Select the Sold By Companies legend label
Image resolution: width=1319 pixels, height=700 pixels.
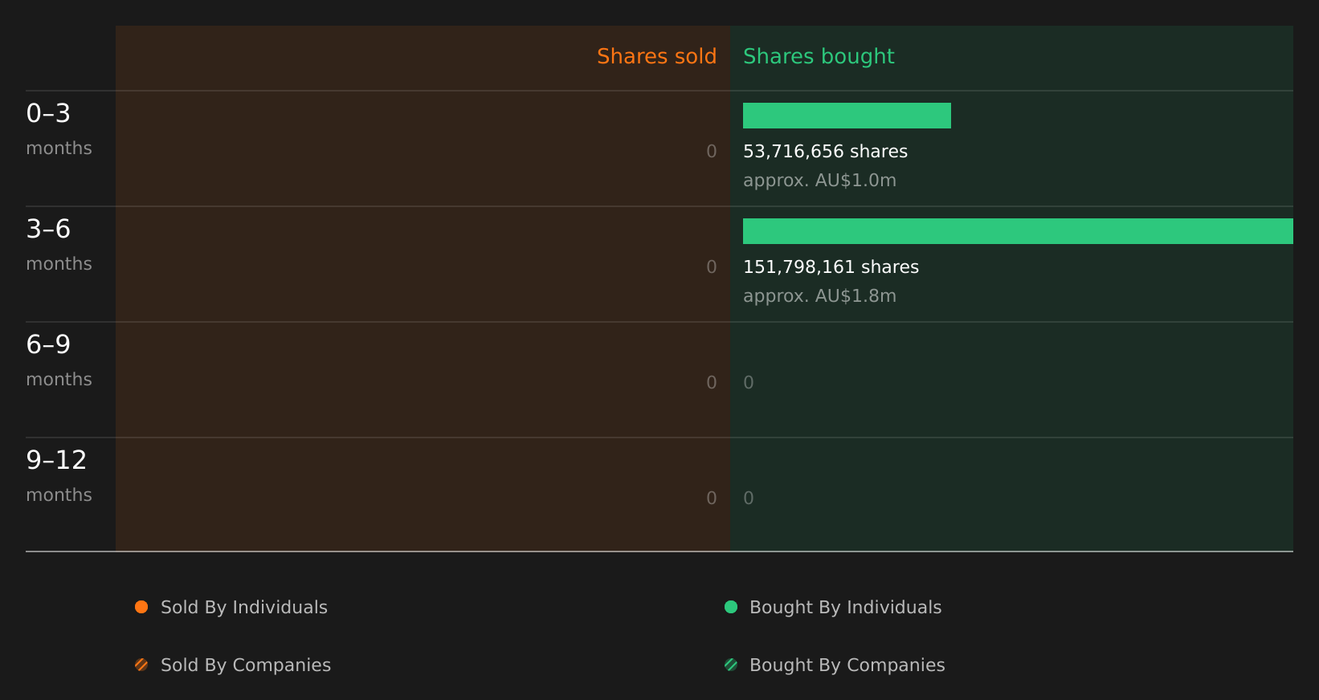pos(246,665)
